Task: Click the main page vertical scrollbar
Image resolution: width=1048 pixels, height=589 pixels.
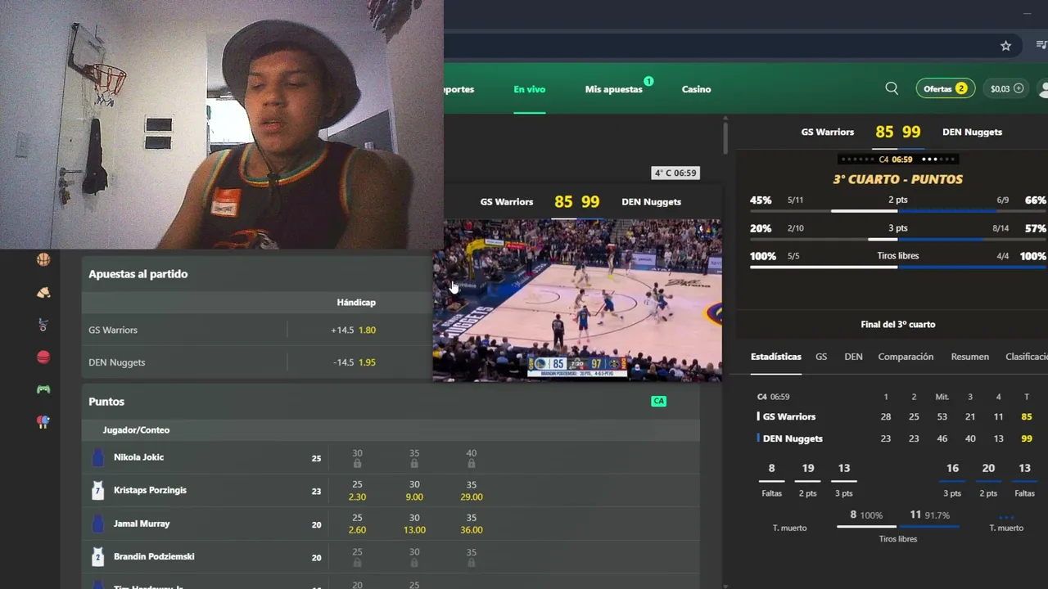Action: pyautogui.click(x=725, y=136)
